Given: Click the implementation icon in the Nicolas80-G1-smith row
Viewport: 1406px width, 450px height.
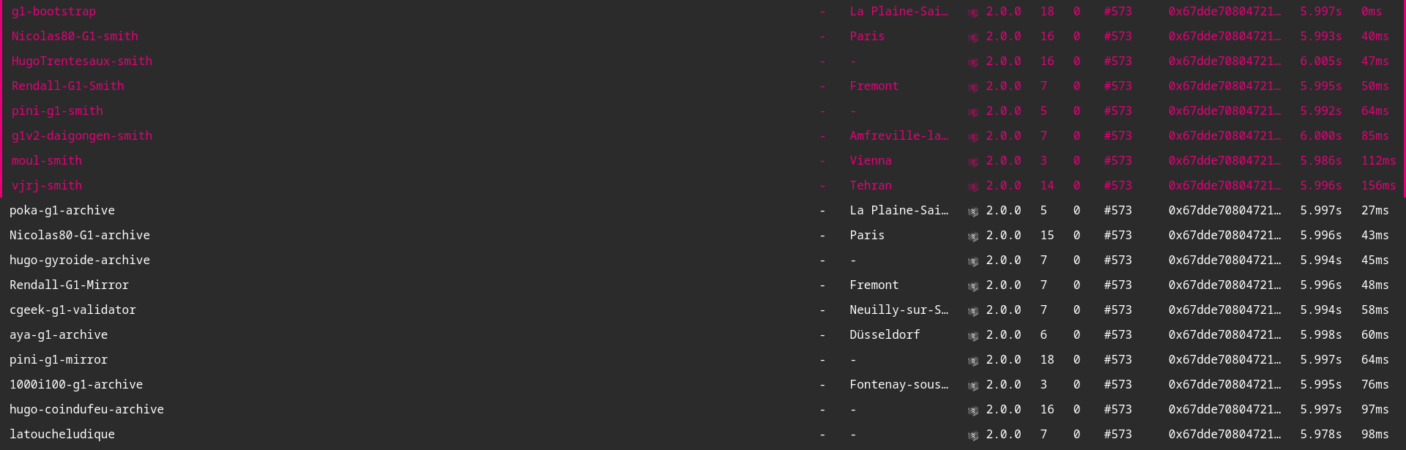Looking at the screenshot, I should (x=972, y=37).
